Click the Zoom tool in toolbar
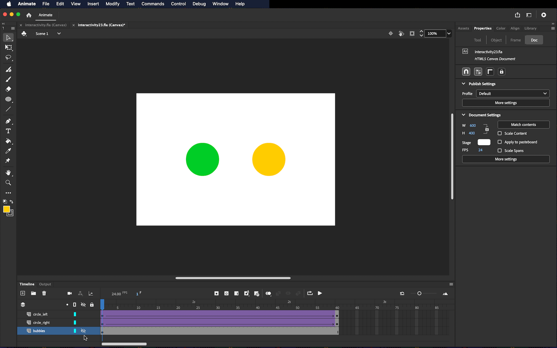Viewport: 557px width, 348px height. point(8,183)
